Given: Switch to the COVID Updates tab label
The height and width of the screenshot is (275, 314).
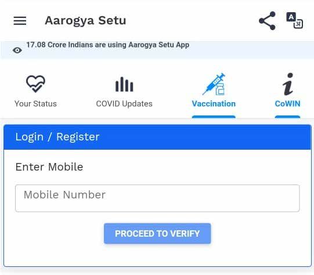Looking at the screenshot, I should pyautogui.click(x=124, y=104).
